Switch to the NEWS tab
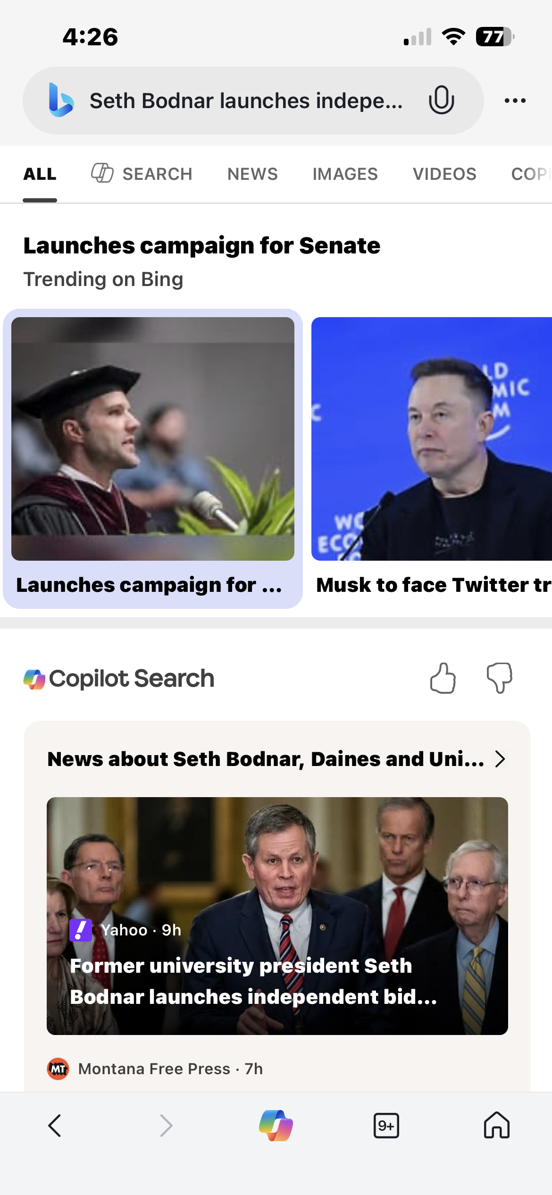The height and width of the screenshot is (1195, 552). [x=252, y=174]
